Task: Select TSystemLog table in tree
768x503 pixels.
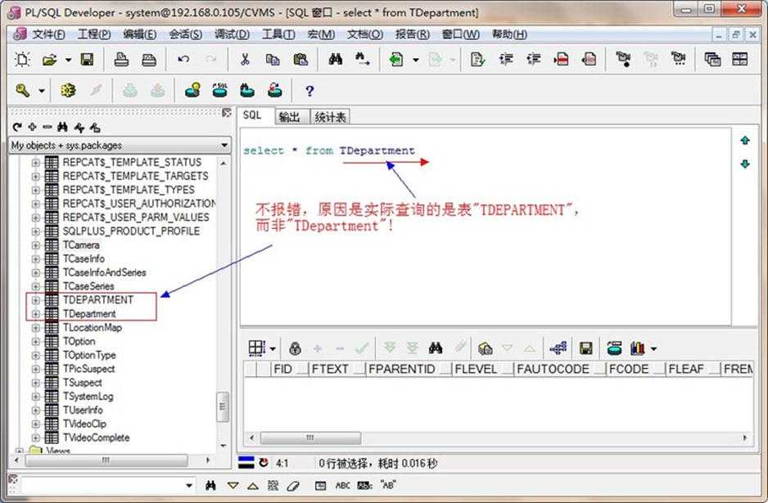Action: pyautogui.click(x=88, y=397)
